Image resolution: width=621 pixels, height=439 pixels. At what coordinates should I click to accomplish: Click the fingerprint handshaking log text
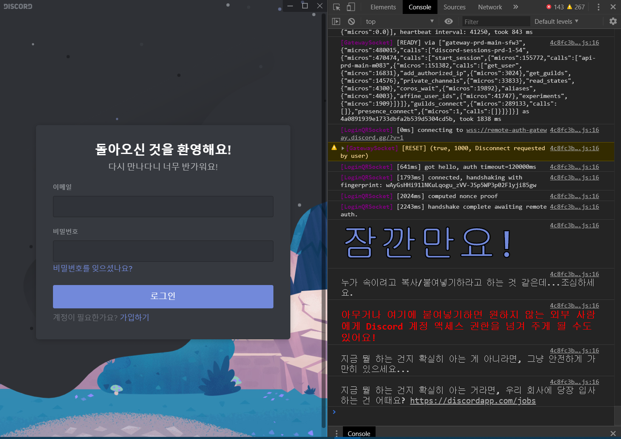[x=438, y=181]
